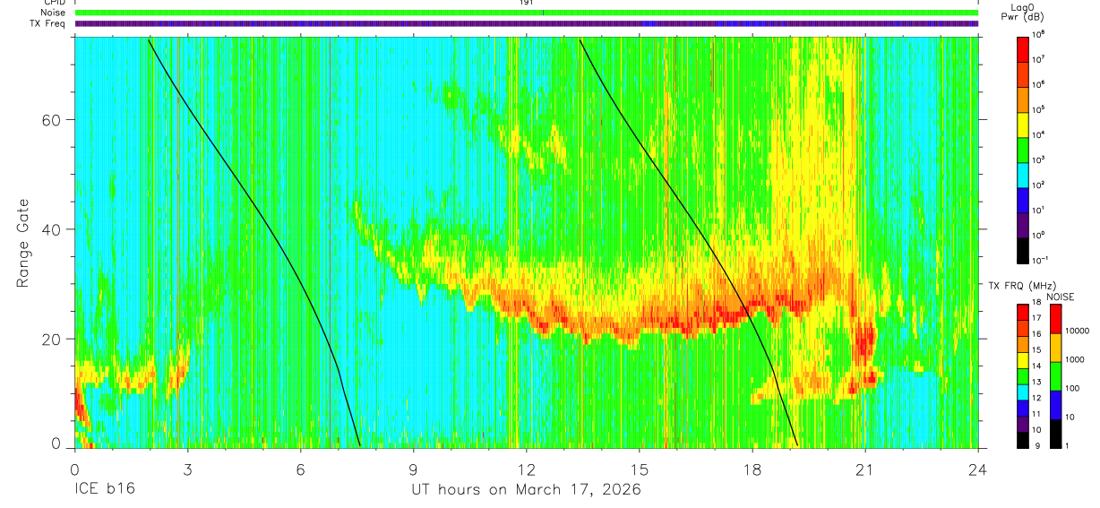Click the blue segment of NOISE colorbar
The width and height of the screenshot is (1100, 508).
coord(1055,405)
